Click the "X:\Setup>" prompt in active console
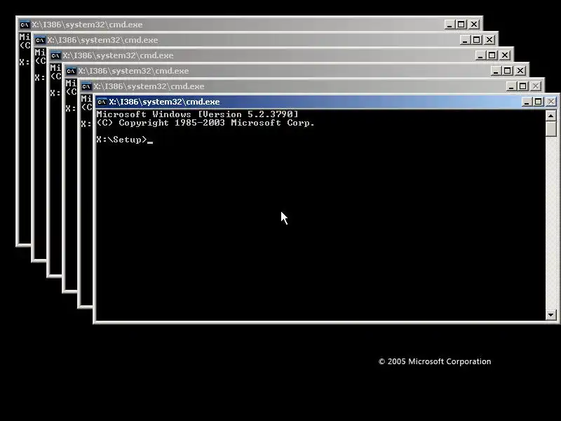 click(121, 140)
